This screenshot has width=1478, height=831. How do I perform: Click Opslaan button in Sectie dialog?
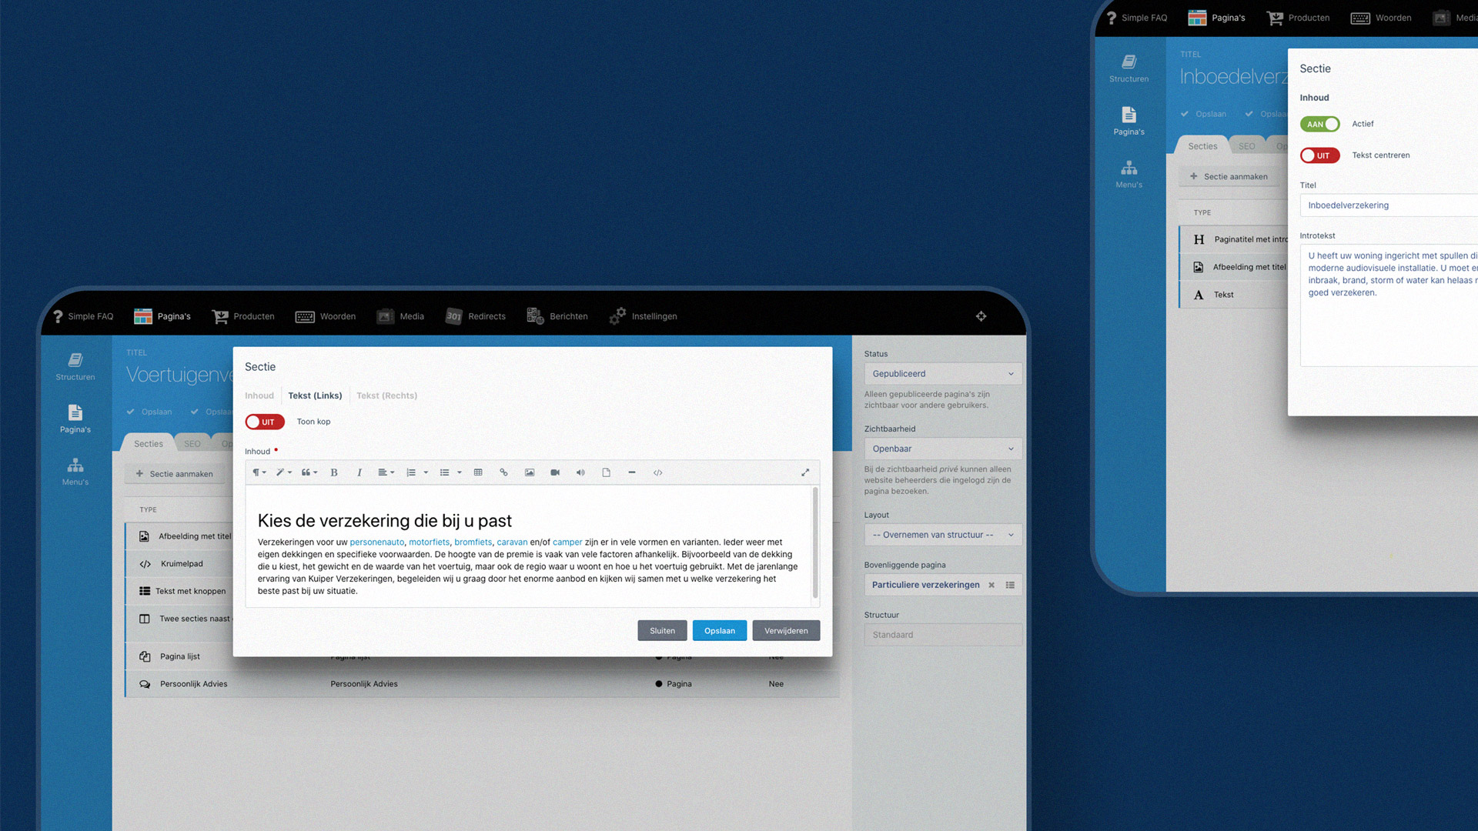(x=720, y=630)
